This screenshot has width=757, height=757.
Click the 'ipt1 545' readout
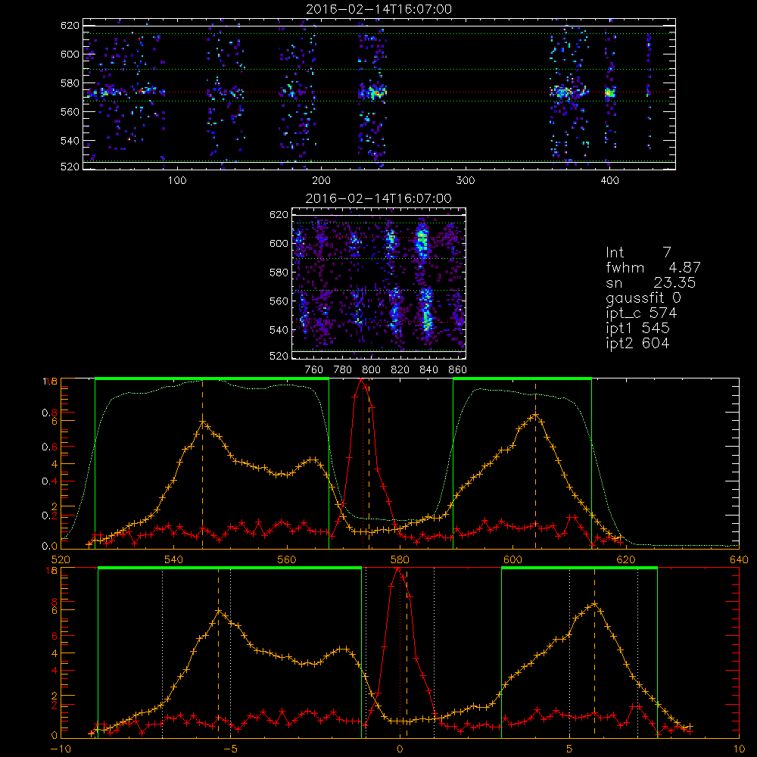coord(637,329)
